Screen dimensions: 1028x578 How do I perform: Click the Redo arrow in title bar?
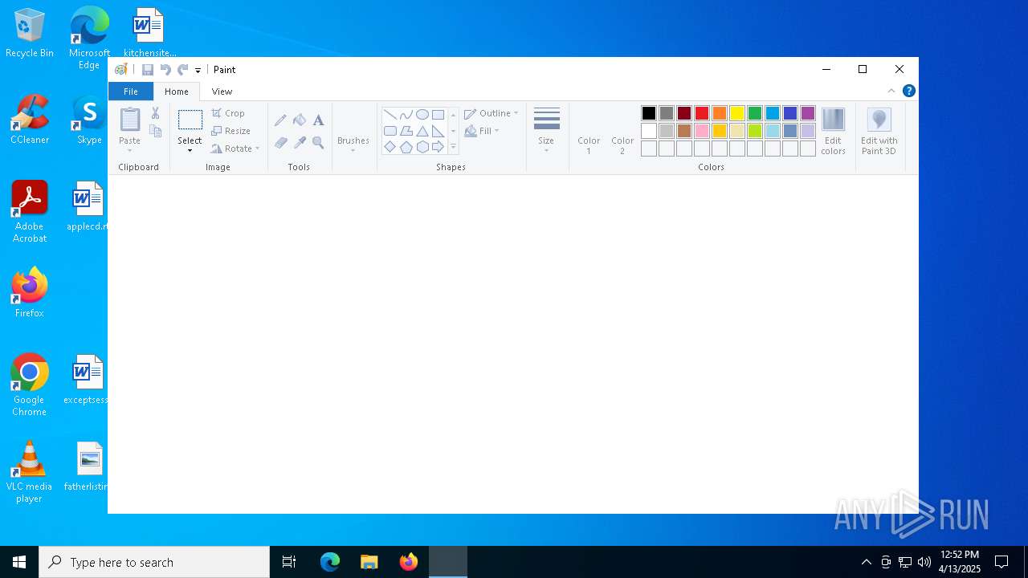point(183,70)
